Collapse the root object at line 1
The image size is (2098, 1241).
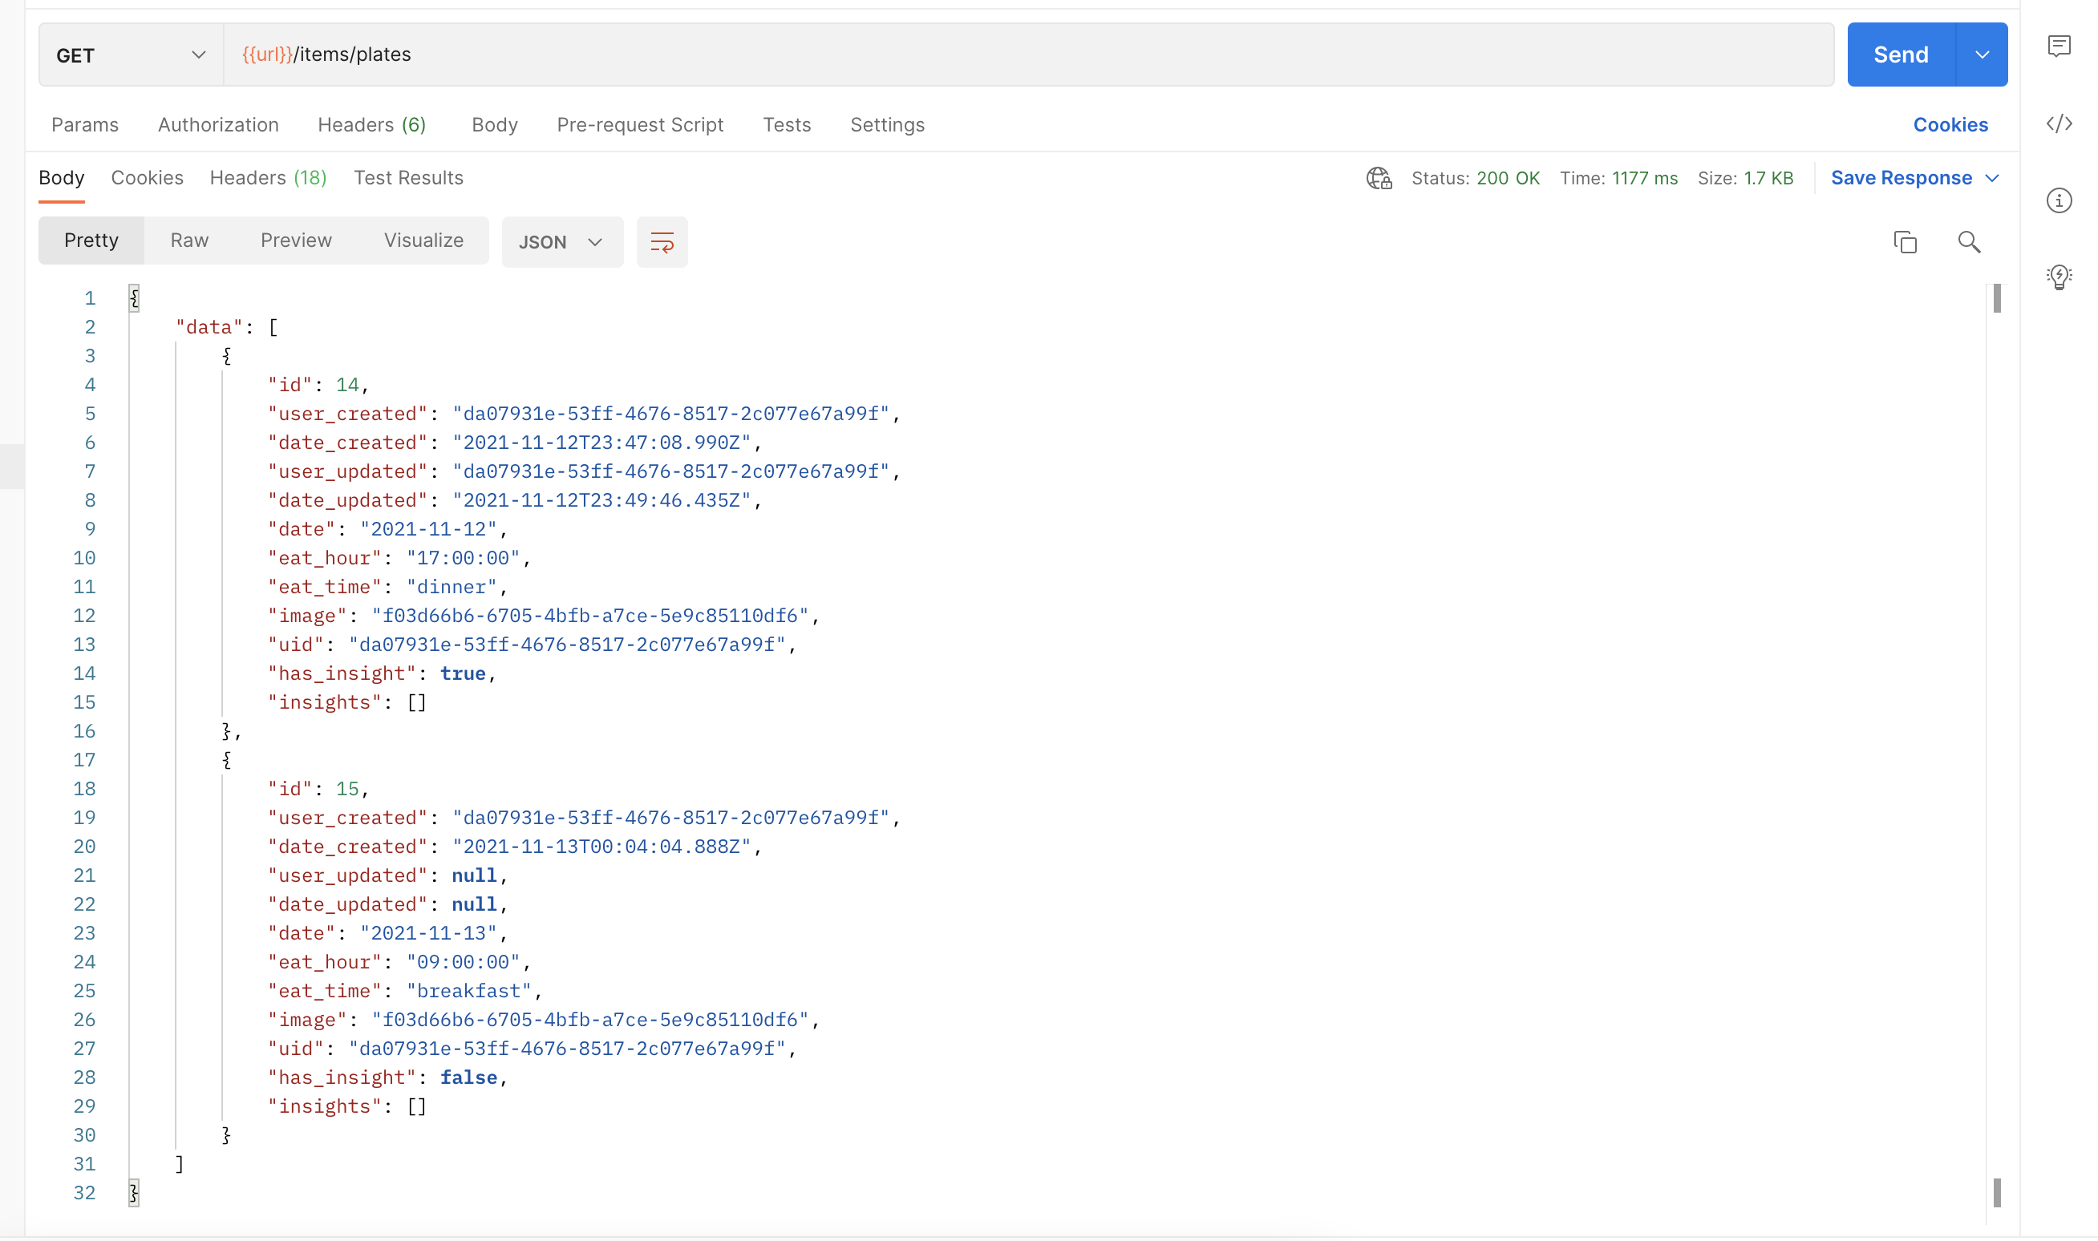click(134, 298)
